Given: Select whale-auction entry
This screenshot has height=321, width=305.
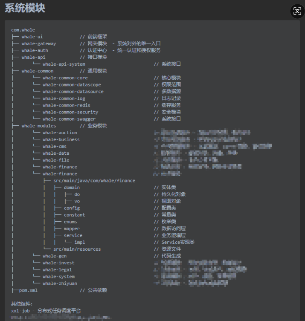Looking at the screenshot, I should point(60,133).
